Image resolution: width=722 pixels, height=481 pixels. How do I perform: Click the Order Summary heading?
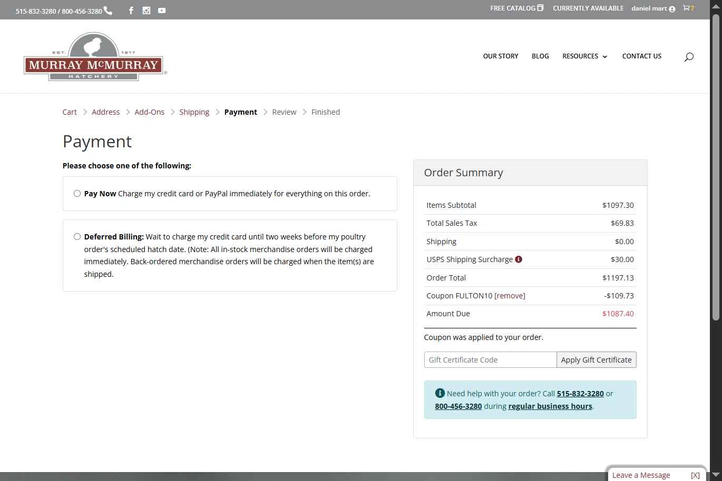click(463, 173)
